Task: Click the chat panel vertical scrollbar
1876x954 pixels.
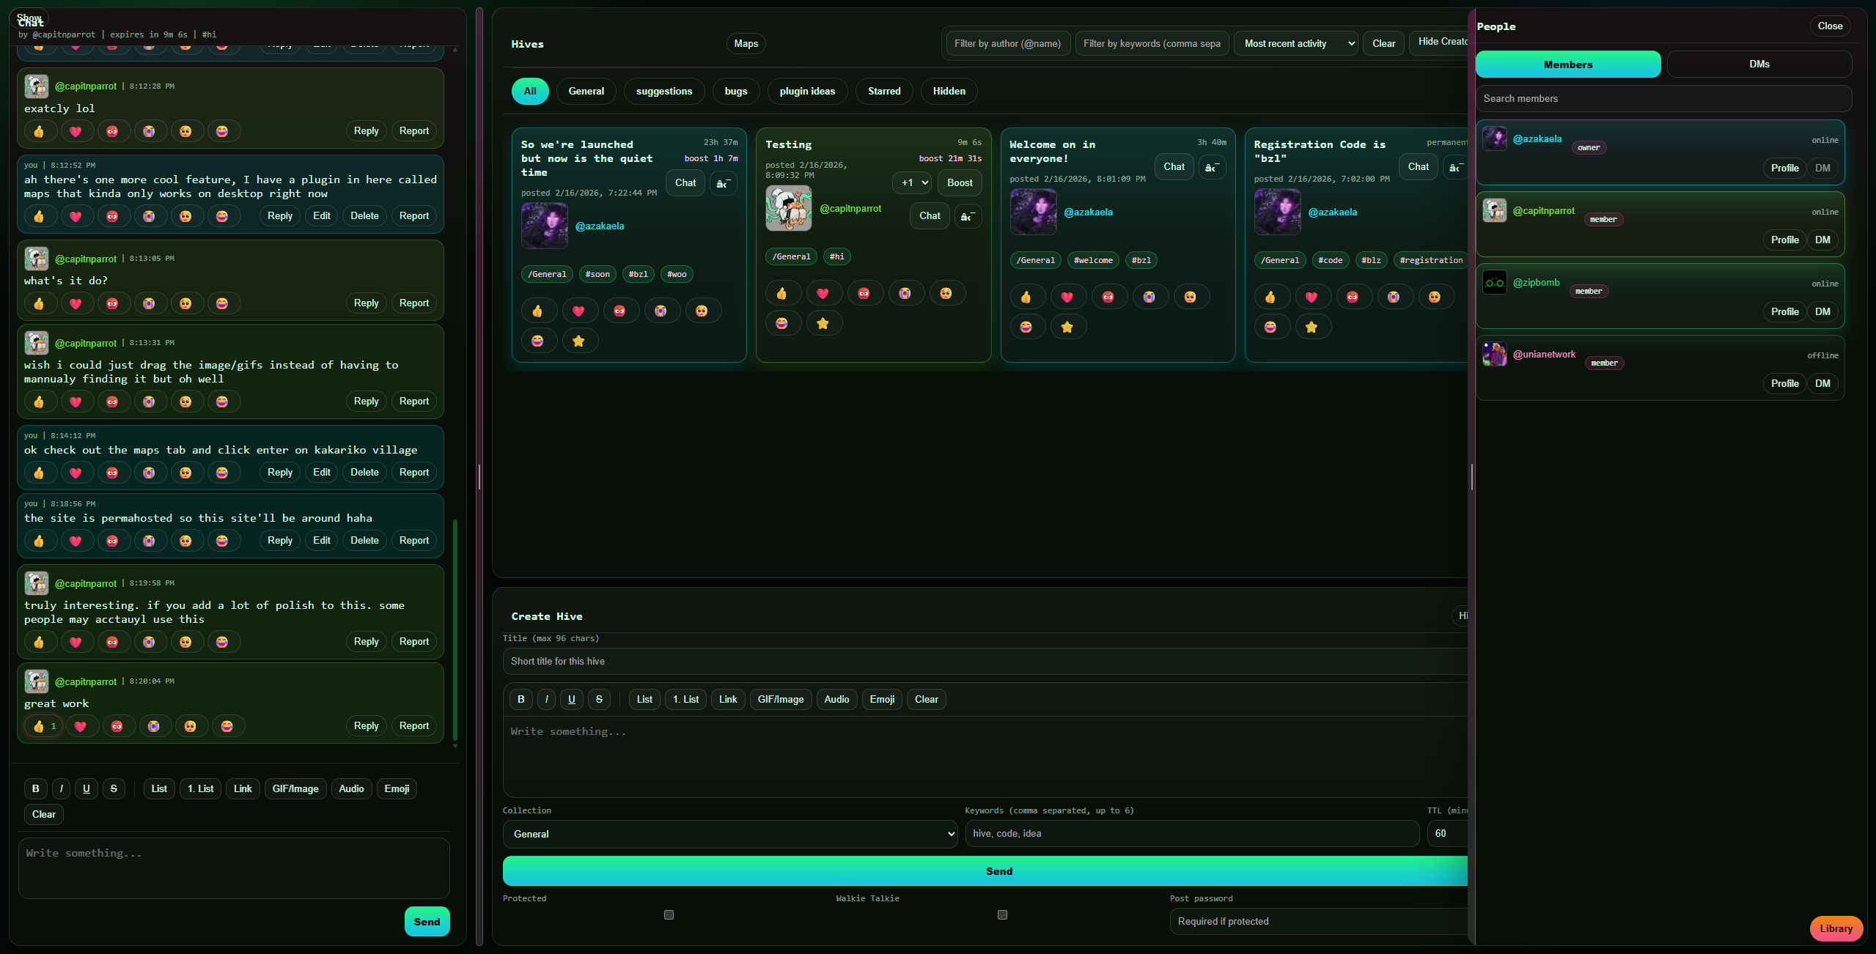Action: (455, 630)
